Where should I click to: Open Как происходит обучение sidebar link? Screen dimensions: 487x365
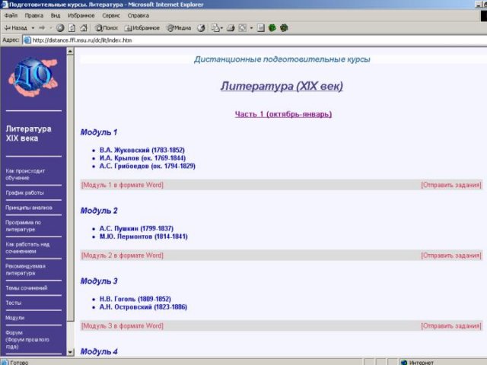25,174
